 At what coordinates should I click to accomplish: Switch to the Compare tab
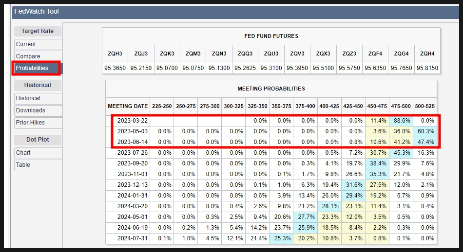click(38, 56)
